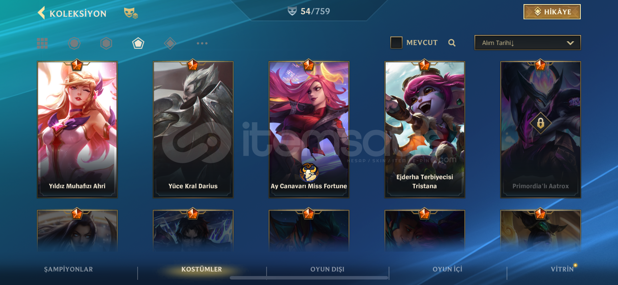Click the sort dropdown chevron arrow
Viewport: 618px width, 285px height.
(x=570, y=43)
